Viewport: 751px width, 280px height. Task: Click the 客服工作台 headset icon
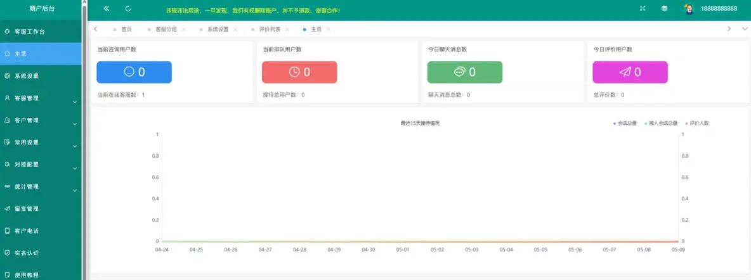pyautogui.click(x=7, y=32)
